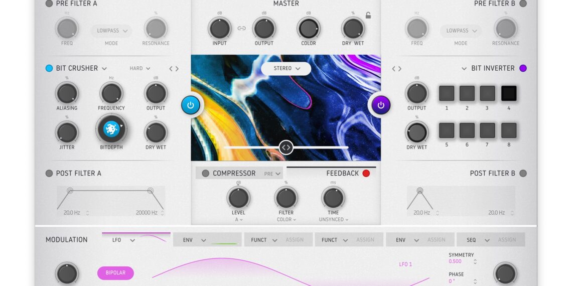572x286 pixels.
Task: Click the Master Input knob
Action: [220, 29]
